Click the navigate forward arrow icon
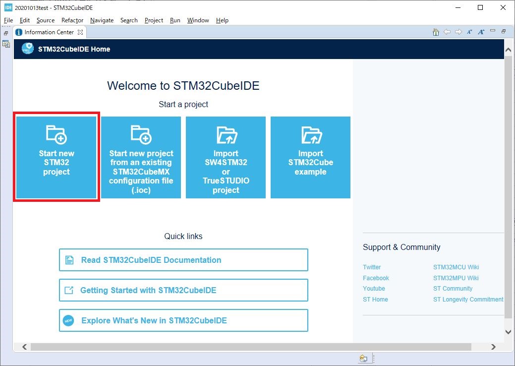Viewport: 515px width, 366px height. click(x=458, y=32)
